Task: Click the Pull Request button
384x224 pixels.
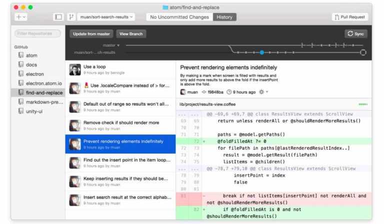Action: tap(350, 17)
